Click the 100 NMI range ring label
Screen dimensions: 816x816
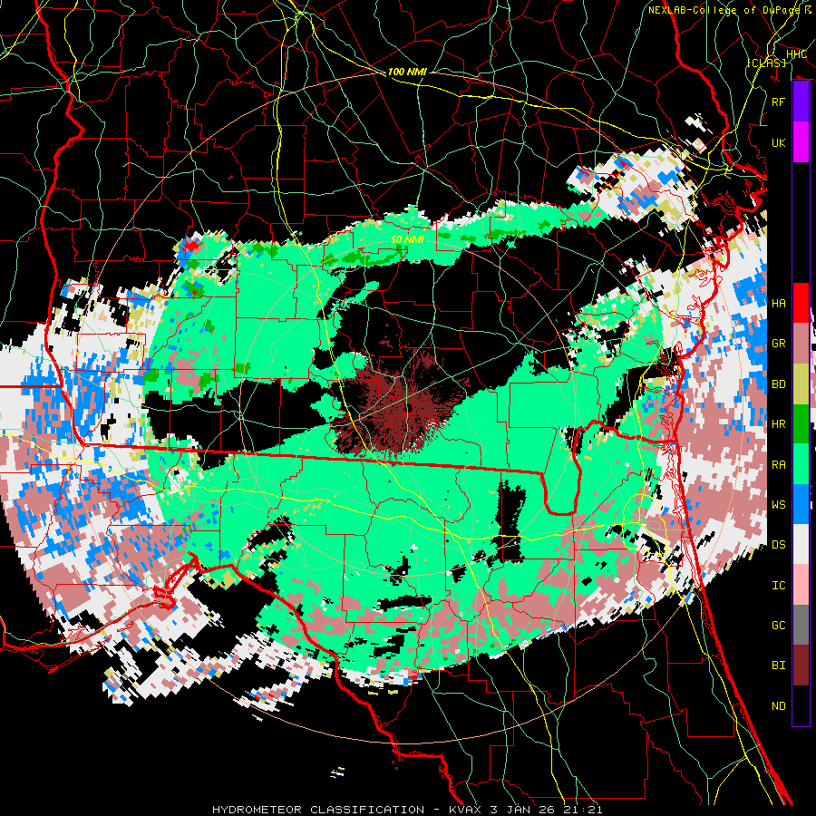click(x=407, y=72)
